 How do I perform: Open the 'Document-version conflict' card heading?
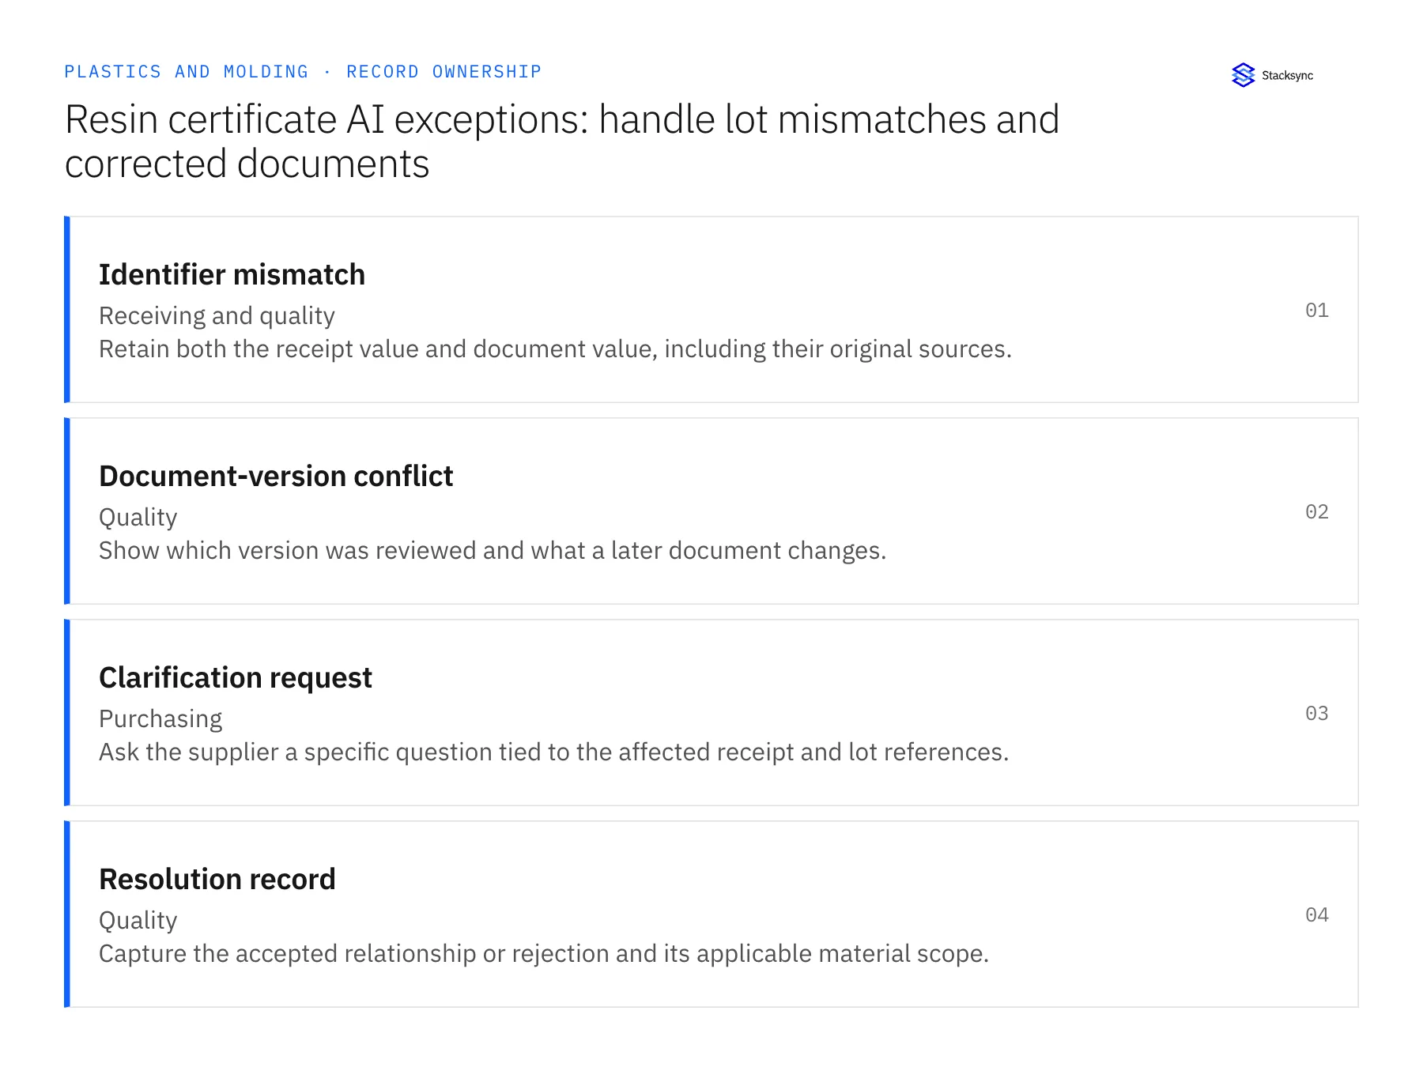pyautogui.click(x=276, y=477)
